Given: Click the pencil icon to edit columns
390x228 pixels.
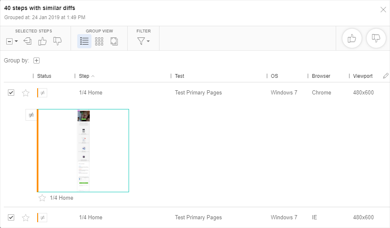Looking at the screenshot, I should [x=385, y=76].
